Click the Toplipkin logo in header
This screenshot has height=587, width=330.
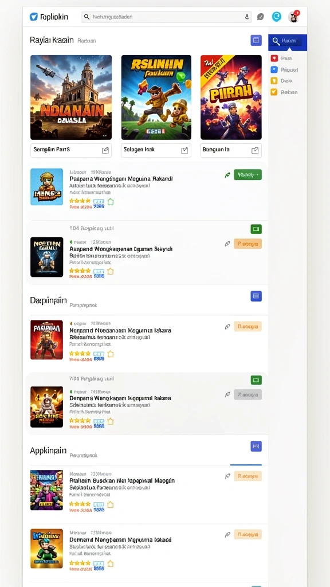point(49,17)
